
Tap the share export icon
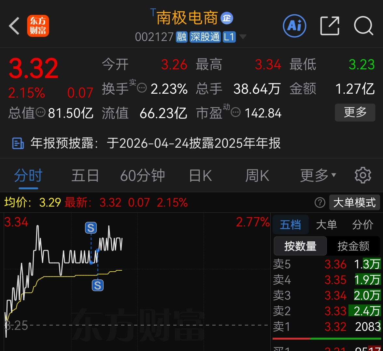tap(330, 26)
